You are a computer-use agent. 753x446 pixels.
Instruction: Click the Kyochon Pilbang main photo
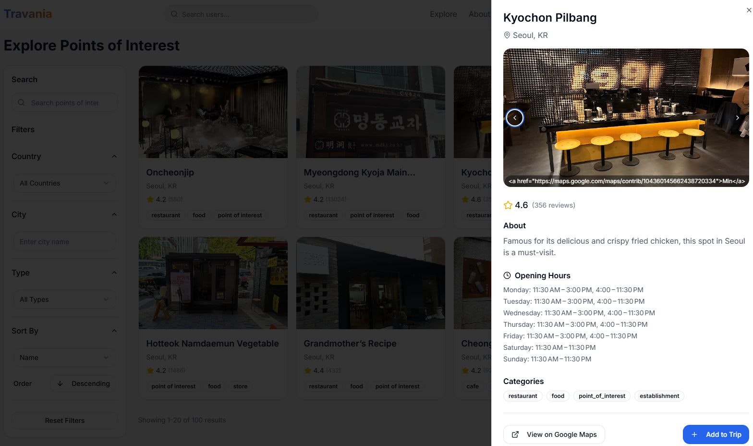626,118
